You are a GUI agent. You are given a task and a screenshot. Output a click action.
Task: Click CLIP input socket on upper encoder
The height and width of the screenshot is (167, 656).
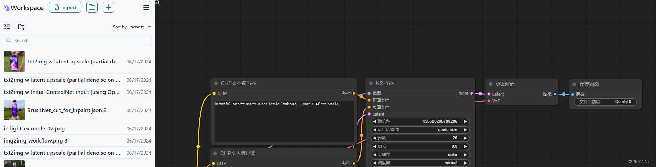pos(214,94)
